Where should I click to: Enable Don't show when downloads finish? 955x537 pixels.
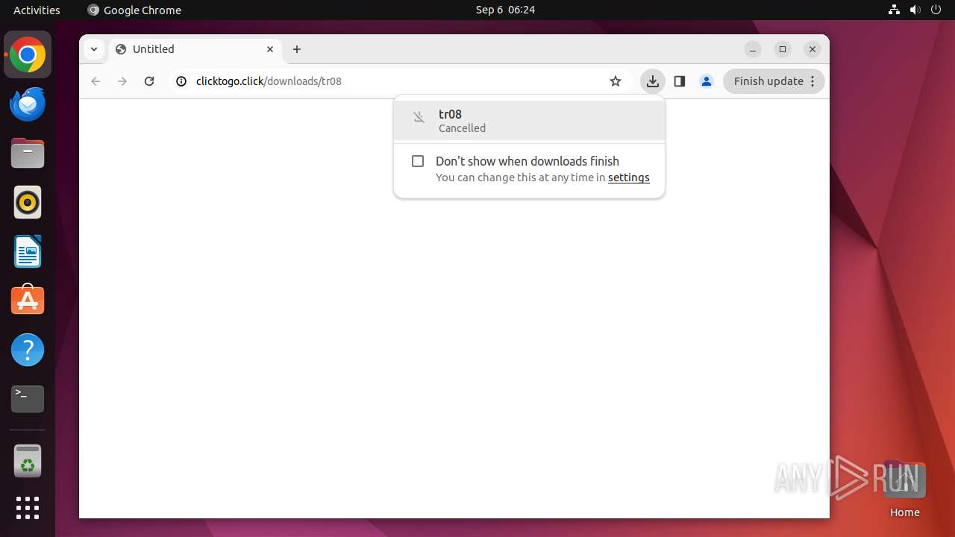[418, 161]
